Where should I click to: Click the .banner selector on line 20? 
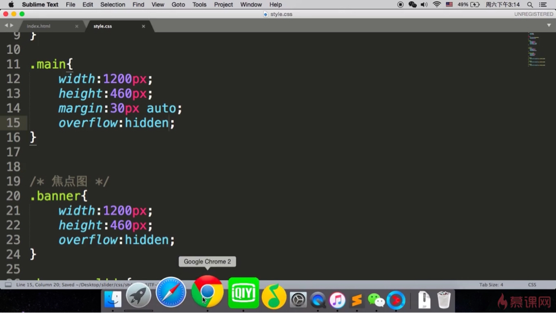(x=55, y=196)
